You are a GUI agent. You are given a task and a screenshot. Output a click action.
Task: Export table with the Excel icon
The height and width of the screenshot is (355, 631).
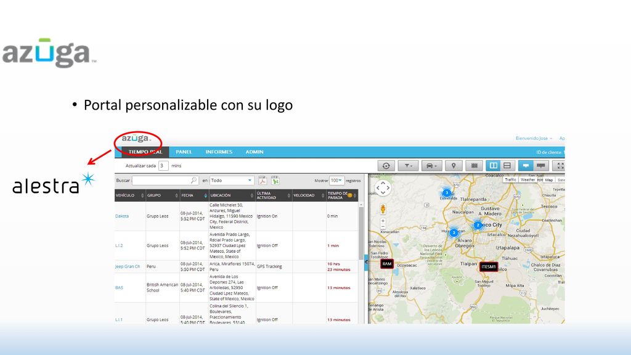click(x=275, y=181)
